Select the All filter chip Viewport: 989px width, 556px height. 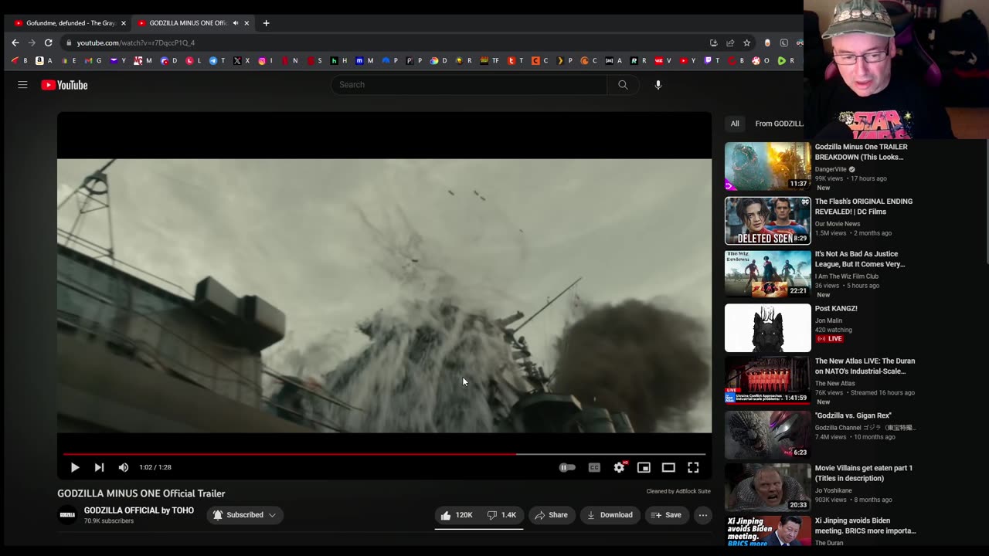tap(735, 124)
